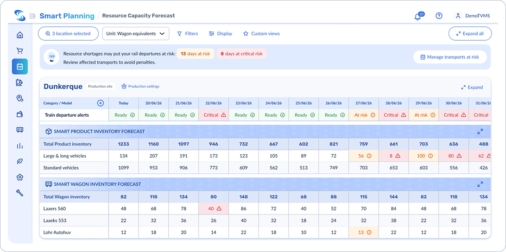
Task: Select the Large & long vehicles row label
Action: [65, 156]
